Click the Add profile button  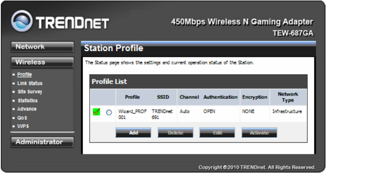click(x=133, y=133)
